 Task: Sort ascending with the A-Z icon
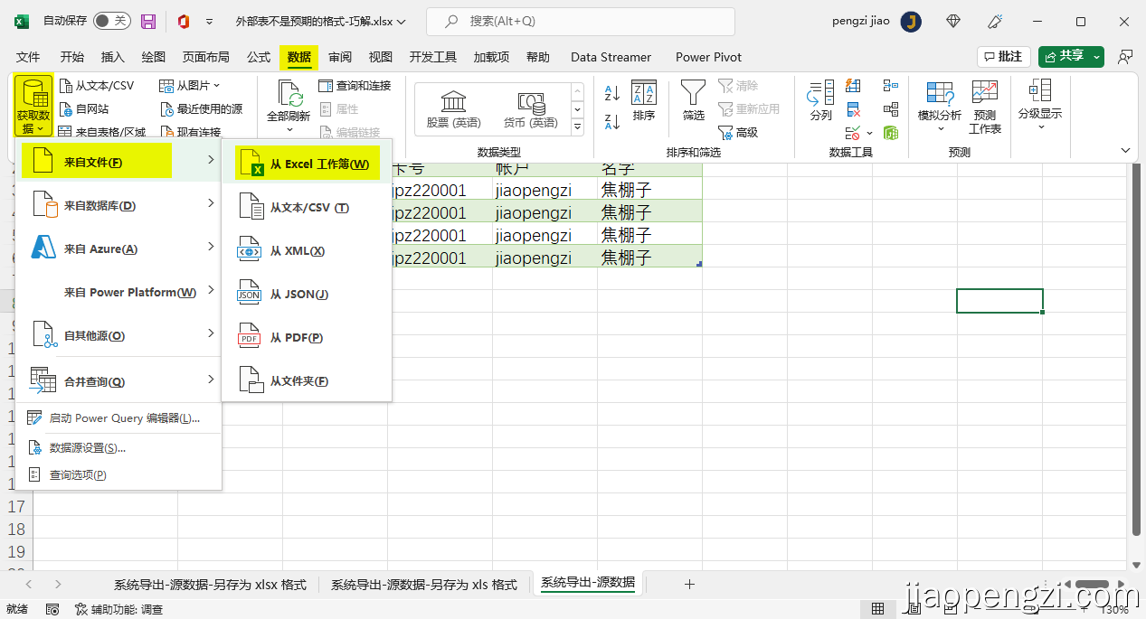pyautogui.click(x=611, y=93)
